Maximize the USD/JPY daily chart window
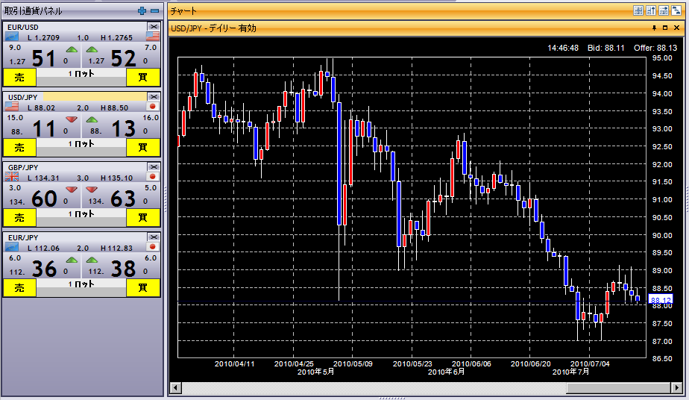Image resolution: width=689 pixels, height=400 pixels. pyautogui.click(x=666, y=28)
